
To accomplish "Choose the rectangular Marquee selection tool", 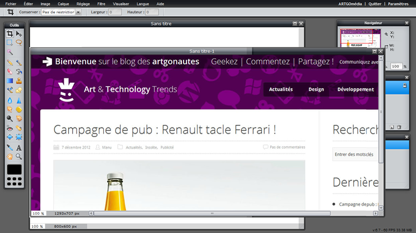I will pos(10,43).
